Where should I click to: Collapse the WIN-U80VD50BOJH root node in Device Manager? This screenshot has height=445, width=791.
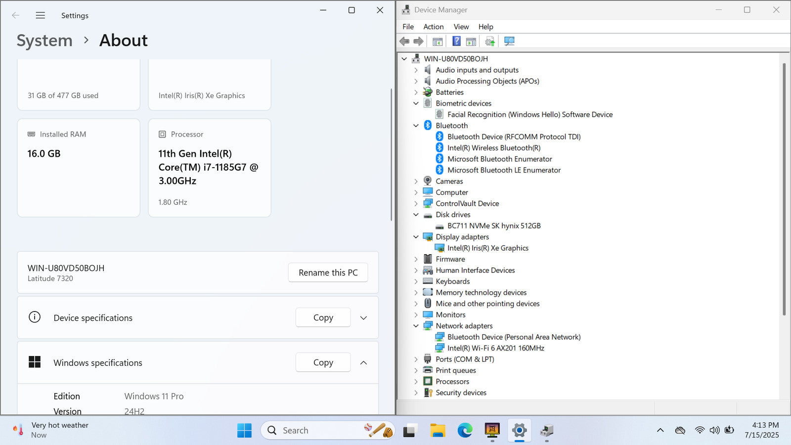pyautogui.click(x=404, y=59)
